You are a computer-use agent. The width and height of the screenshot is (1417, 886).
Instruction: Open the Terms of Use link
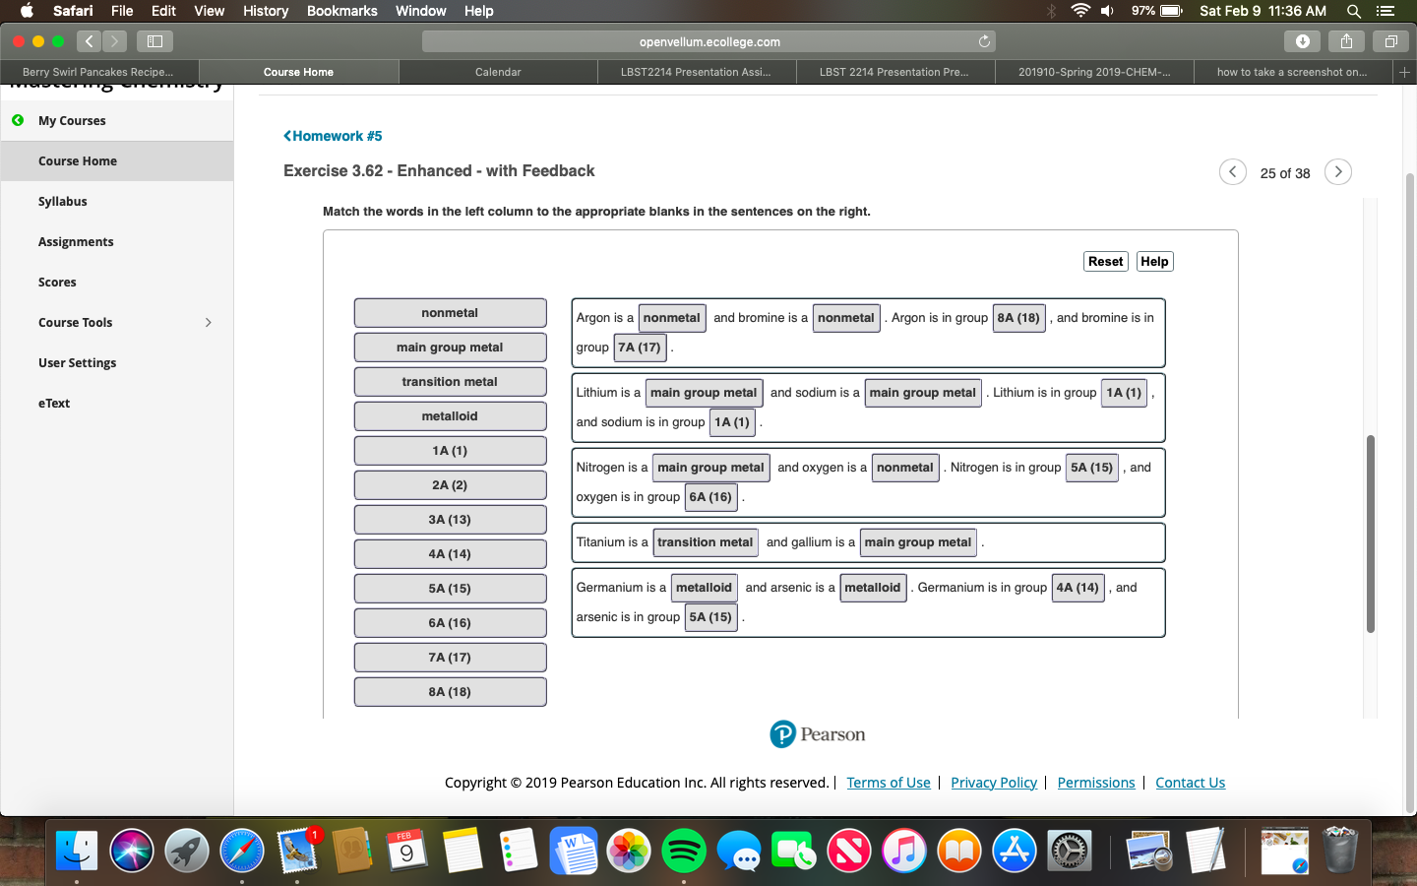[889, 783]
